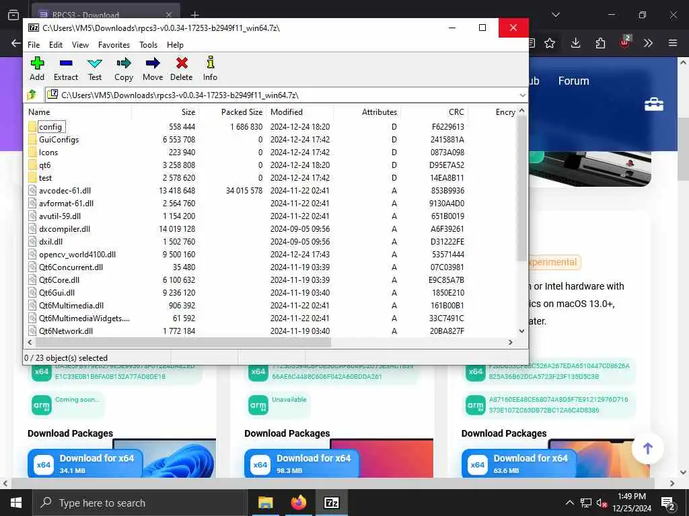Click the Qt6Core.dll file icon

click(x=32, y=280)
